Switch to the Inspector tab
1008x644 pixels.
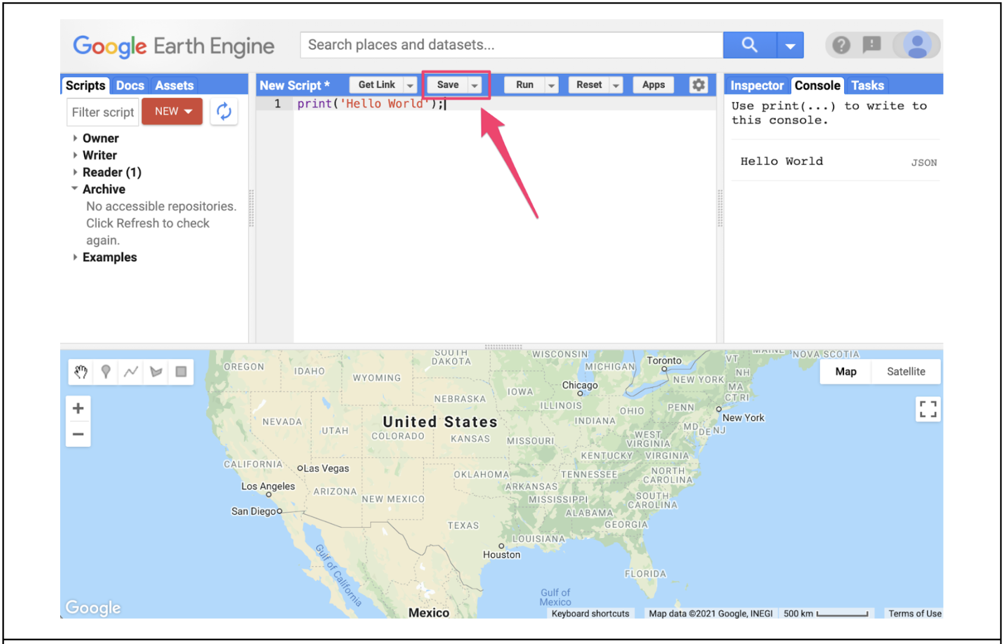(x=757, y=85)
